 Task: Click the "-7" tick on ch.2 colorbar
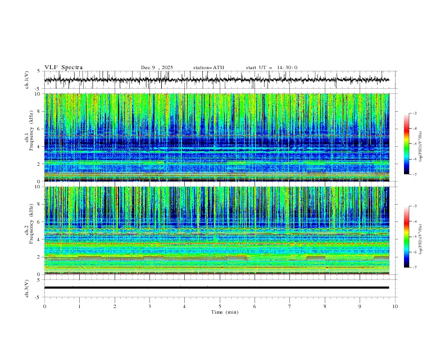414,267
